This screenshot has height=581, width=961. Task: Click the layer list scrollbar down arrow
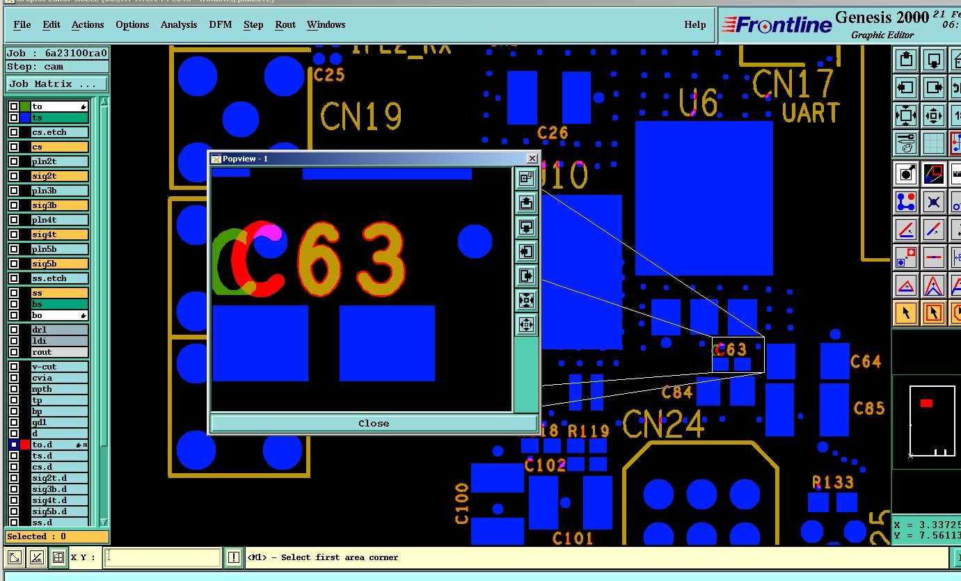pyautogui.click(x=104, y=522)
